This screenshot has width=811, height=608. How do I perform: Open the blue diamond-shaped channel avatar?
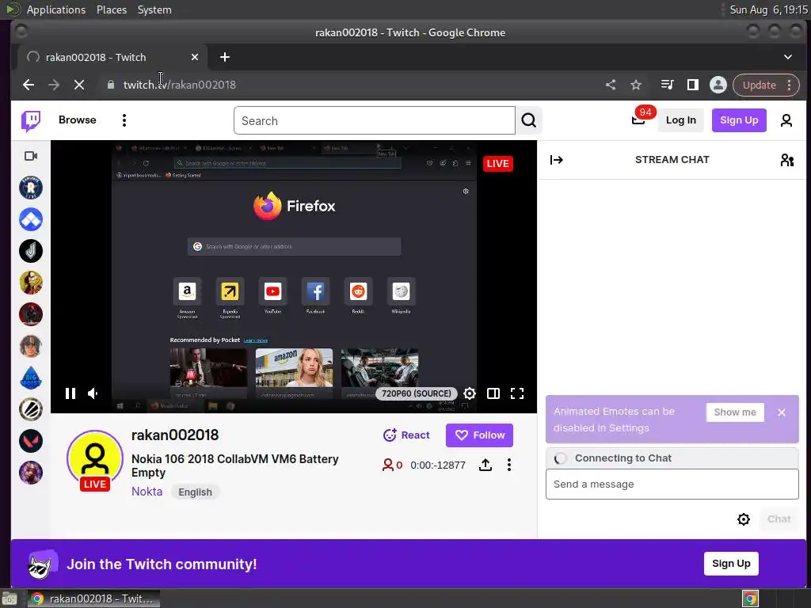(31, 219)
